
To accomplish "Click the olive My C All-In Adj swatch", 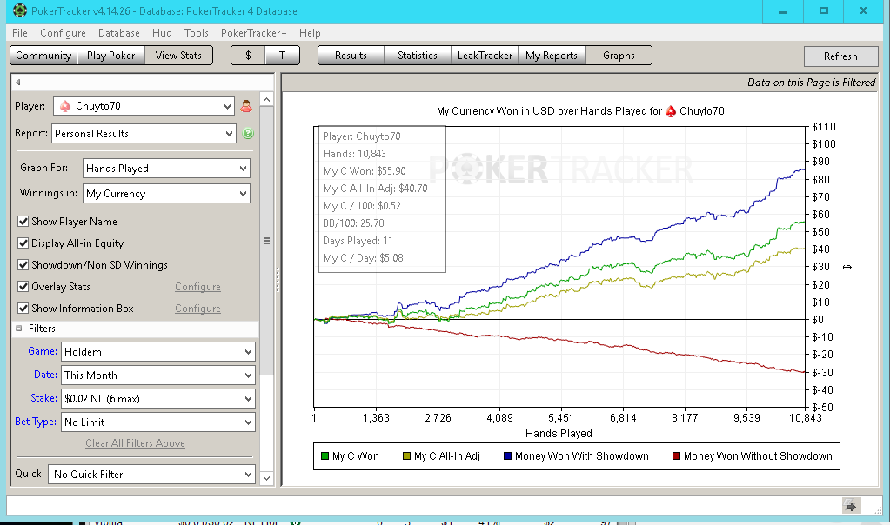I will coord(406,455).
